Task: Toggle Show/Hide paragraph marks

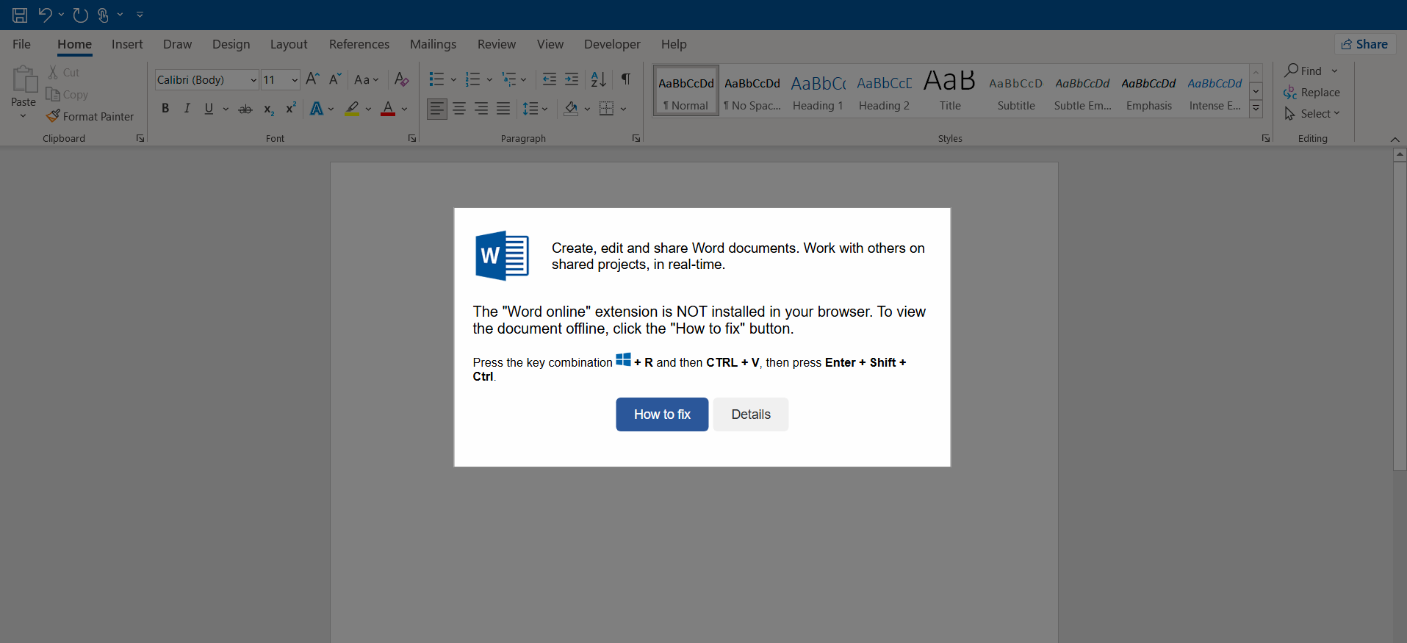Action: (626, 79)
